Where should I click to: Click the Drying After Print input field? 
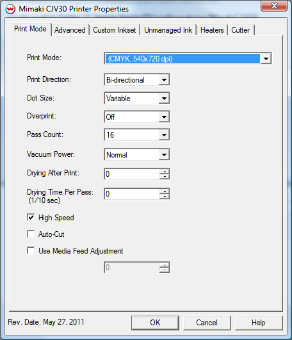(132, 174)
